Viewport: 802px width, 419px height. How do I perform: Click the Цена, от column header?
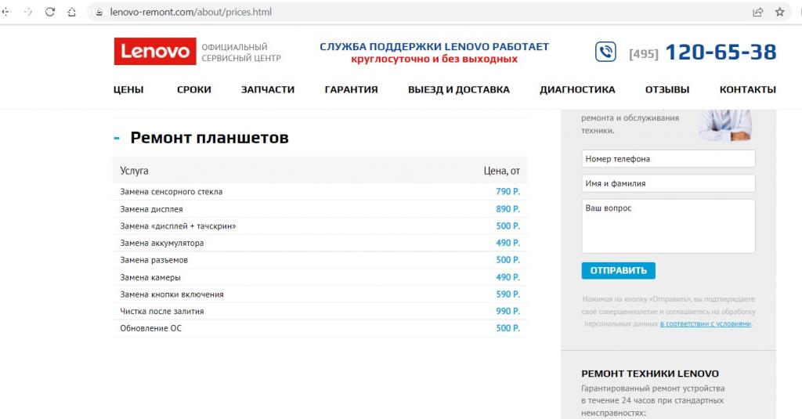click(x=502, y=171)
